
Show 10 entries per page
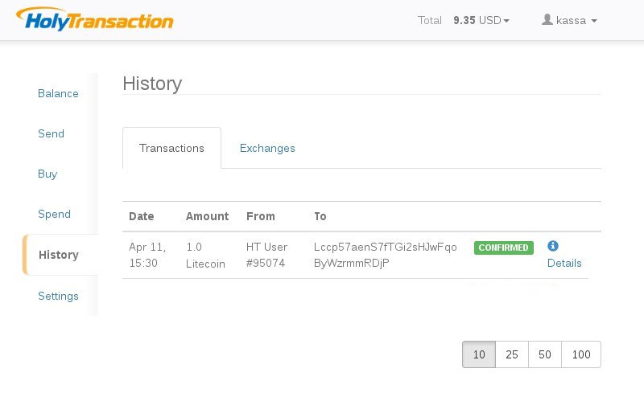pyautogui.click(x=479, y=354)
